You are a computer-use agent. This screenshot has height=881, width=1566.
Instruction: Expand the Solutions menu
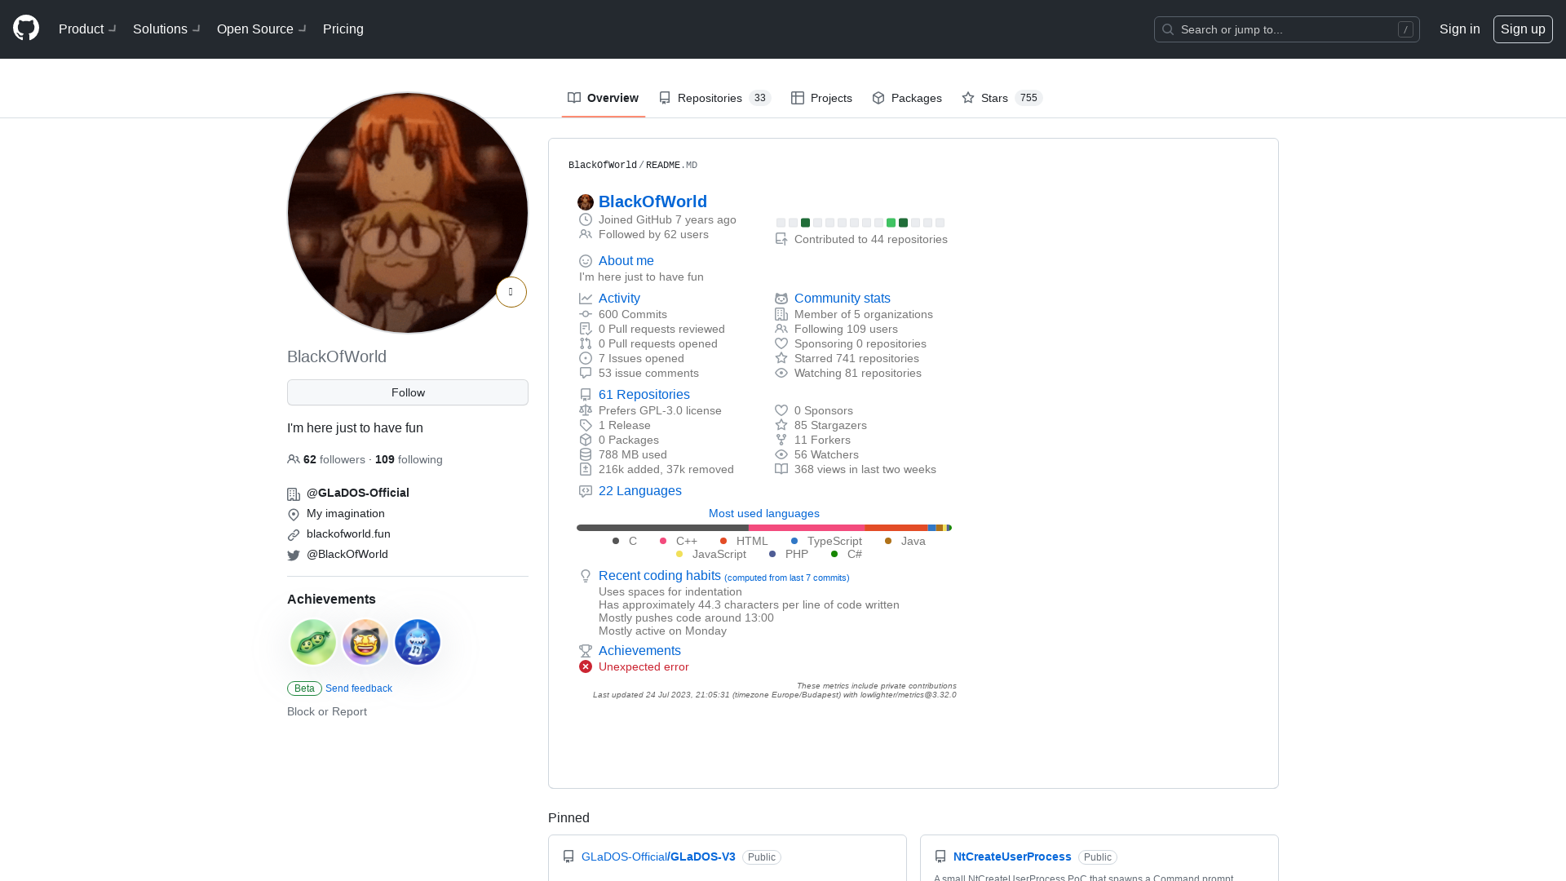[x=166, y=29]
